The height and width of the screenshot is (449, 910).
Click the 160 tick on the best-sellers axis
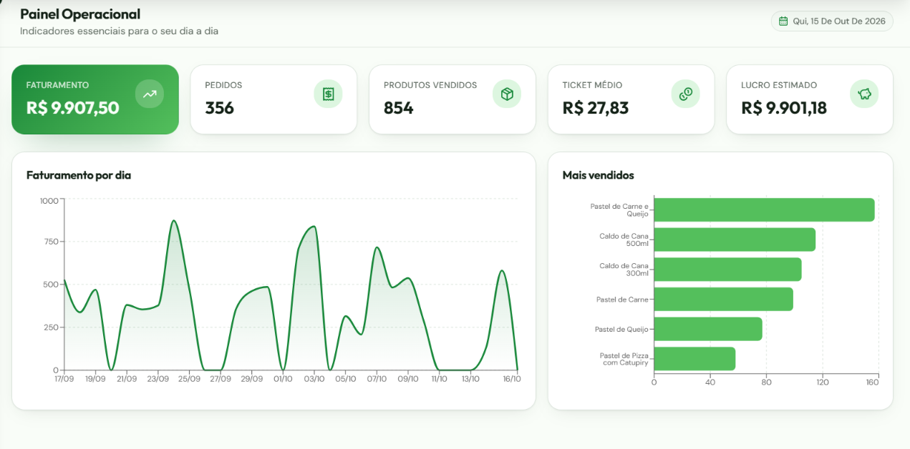coord(872,383)
